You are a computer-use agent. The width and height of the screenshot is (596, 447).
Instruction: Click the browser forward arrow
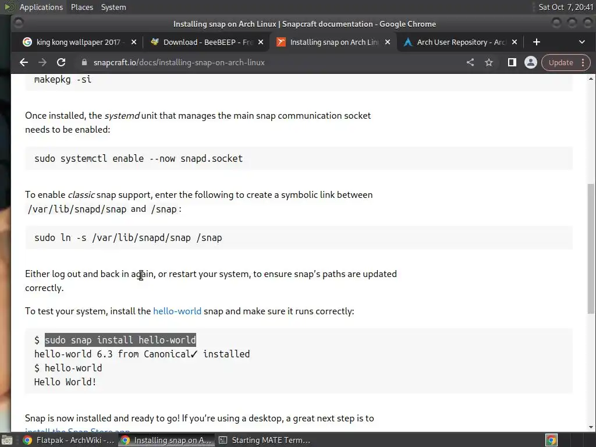tap(42, 62)
